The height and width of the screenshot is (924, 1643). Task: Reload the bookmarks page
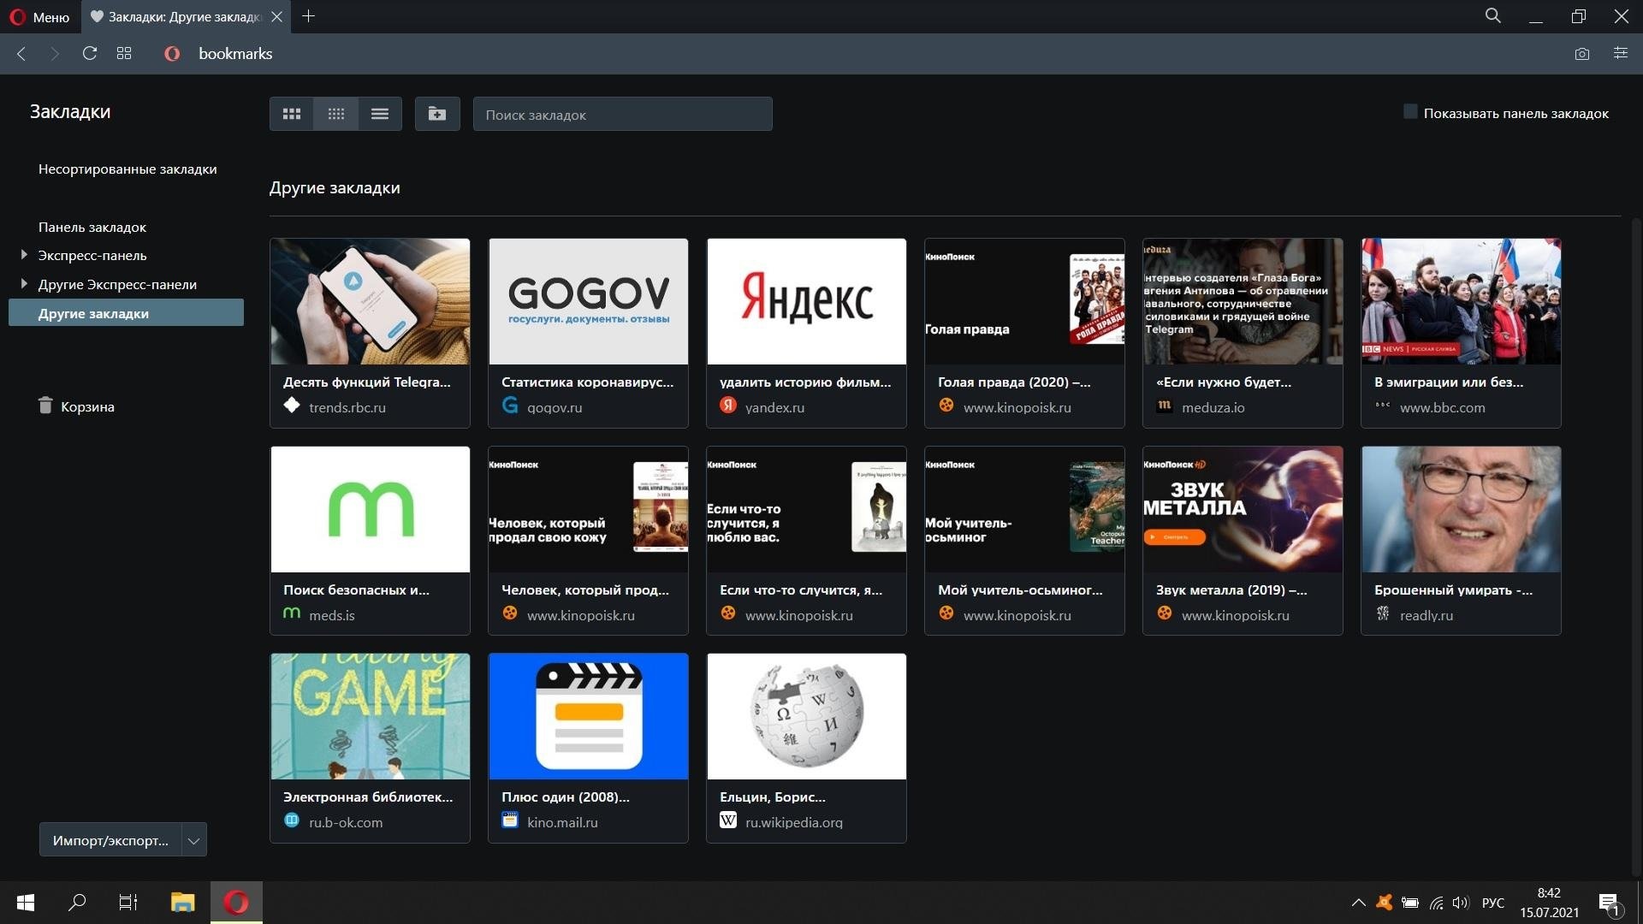(89, 53)
